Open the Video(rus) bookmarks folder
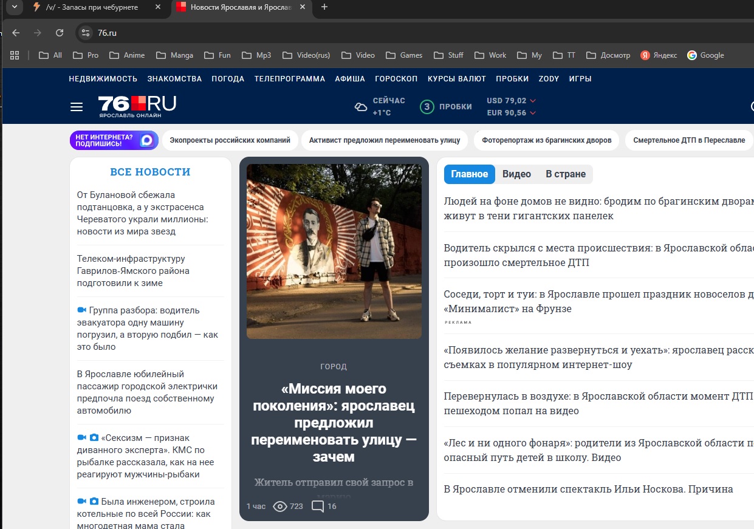Screen dimensions: 754x529 pos(306,55)
